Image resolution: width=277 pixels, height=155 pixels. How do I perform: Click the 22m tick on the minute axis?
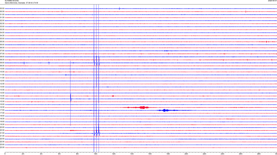click(x=204, y=154)
